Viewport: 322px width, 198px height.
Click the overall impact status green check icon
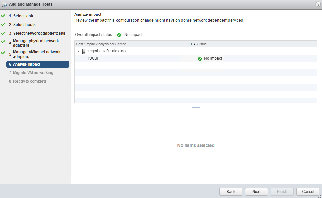(x=119, y=35)
